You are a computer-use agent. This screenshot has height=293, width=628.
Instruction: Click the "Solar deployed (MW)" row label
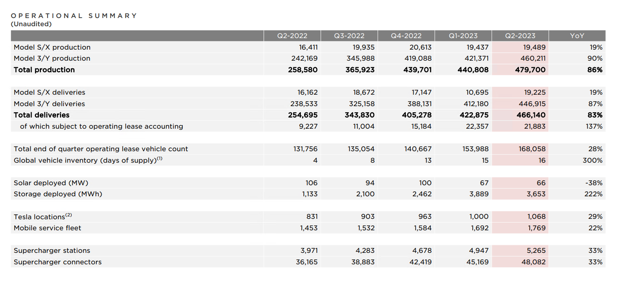tap(51, 183)
